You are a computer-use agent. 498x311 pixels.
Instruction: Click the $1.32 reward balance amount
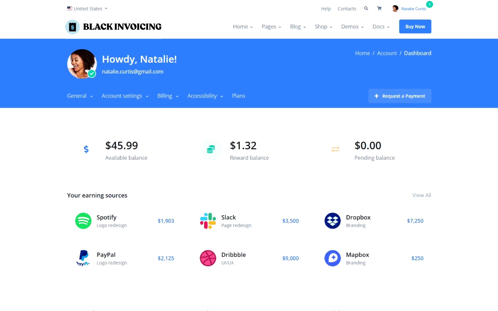[x=243, y=145]
